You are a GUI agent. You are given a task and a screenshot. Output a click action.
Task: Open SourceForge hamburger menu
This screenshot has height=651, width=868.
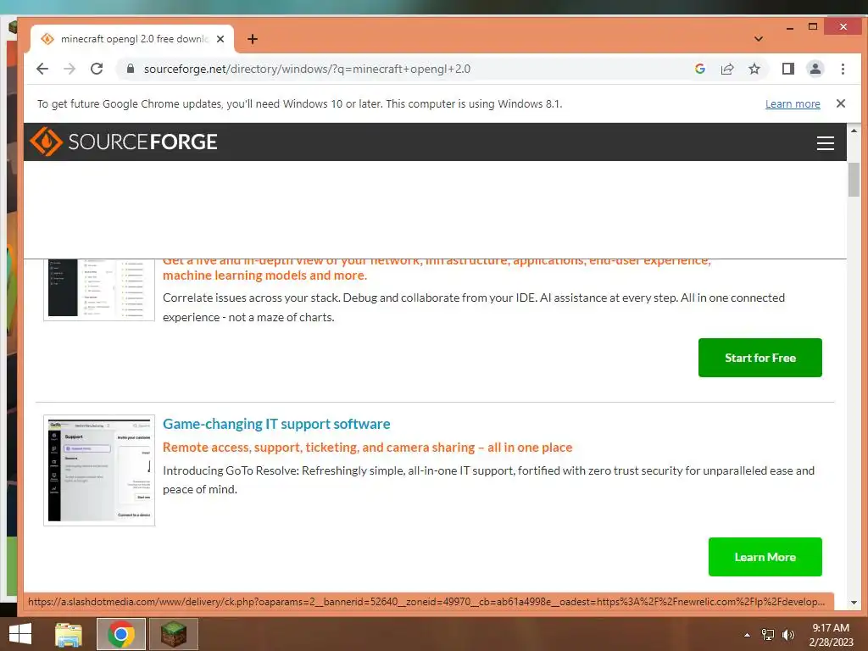(x=825, y=142)
